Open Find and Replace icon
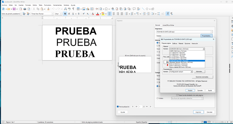Screen dimensions: 233x124 [65, 9]
